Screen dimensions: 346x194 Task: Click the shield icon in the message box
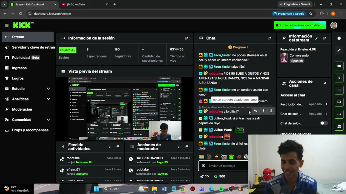[x=204, y=166]
